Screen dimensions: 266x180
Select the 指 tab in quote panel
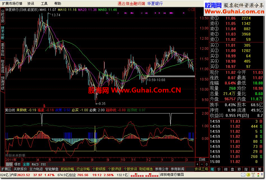246,169
